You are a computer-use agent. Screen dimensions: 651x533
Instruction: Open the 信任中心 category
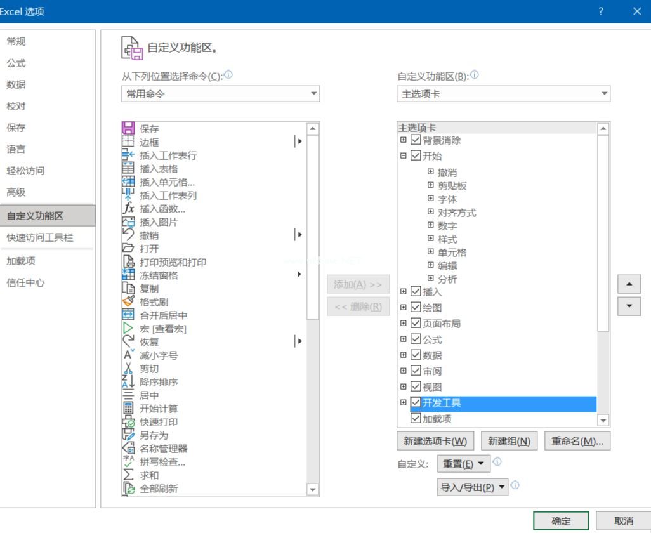25,283
